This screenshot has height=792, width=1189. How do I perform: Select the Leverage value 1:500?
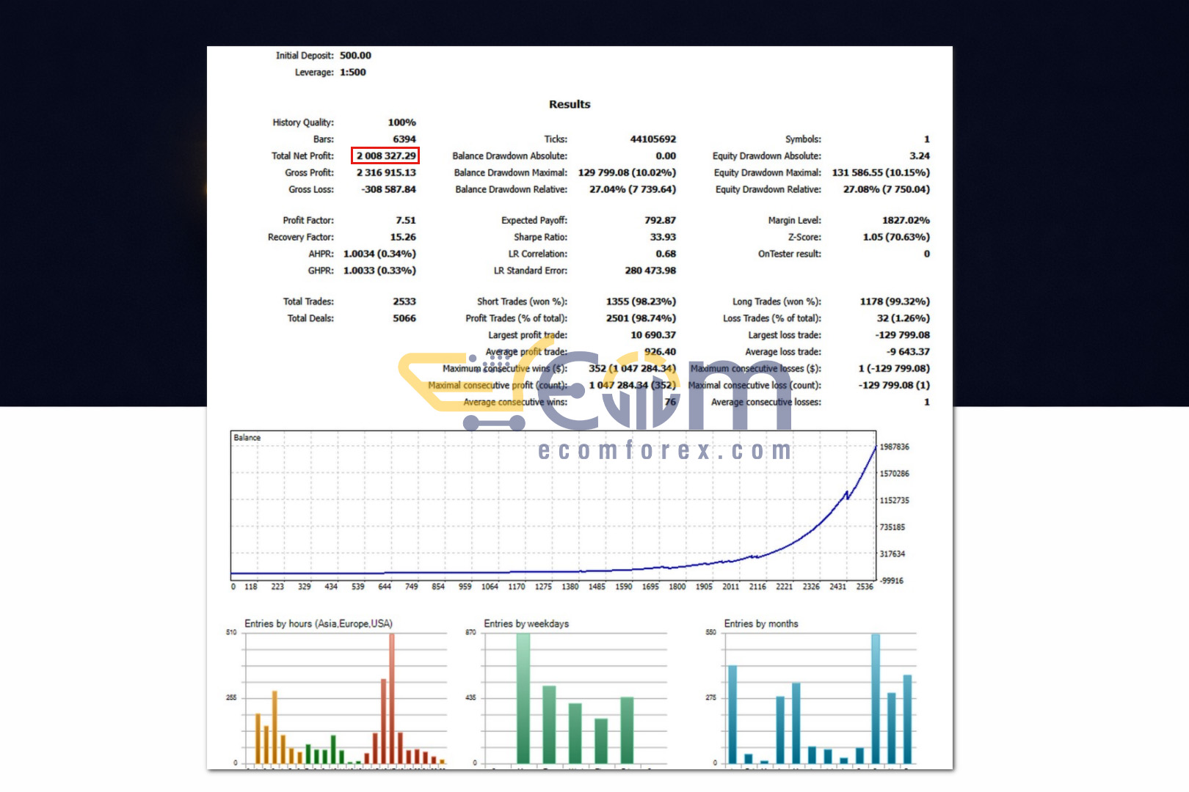(x=352, y=73)
